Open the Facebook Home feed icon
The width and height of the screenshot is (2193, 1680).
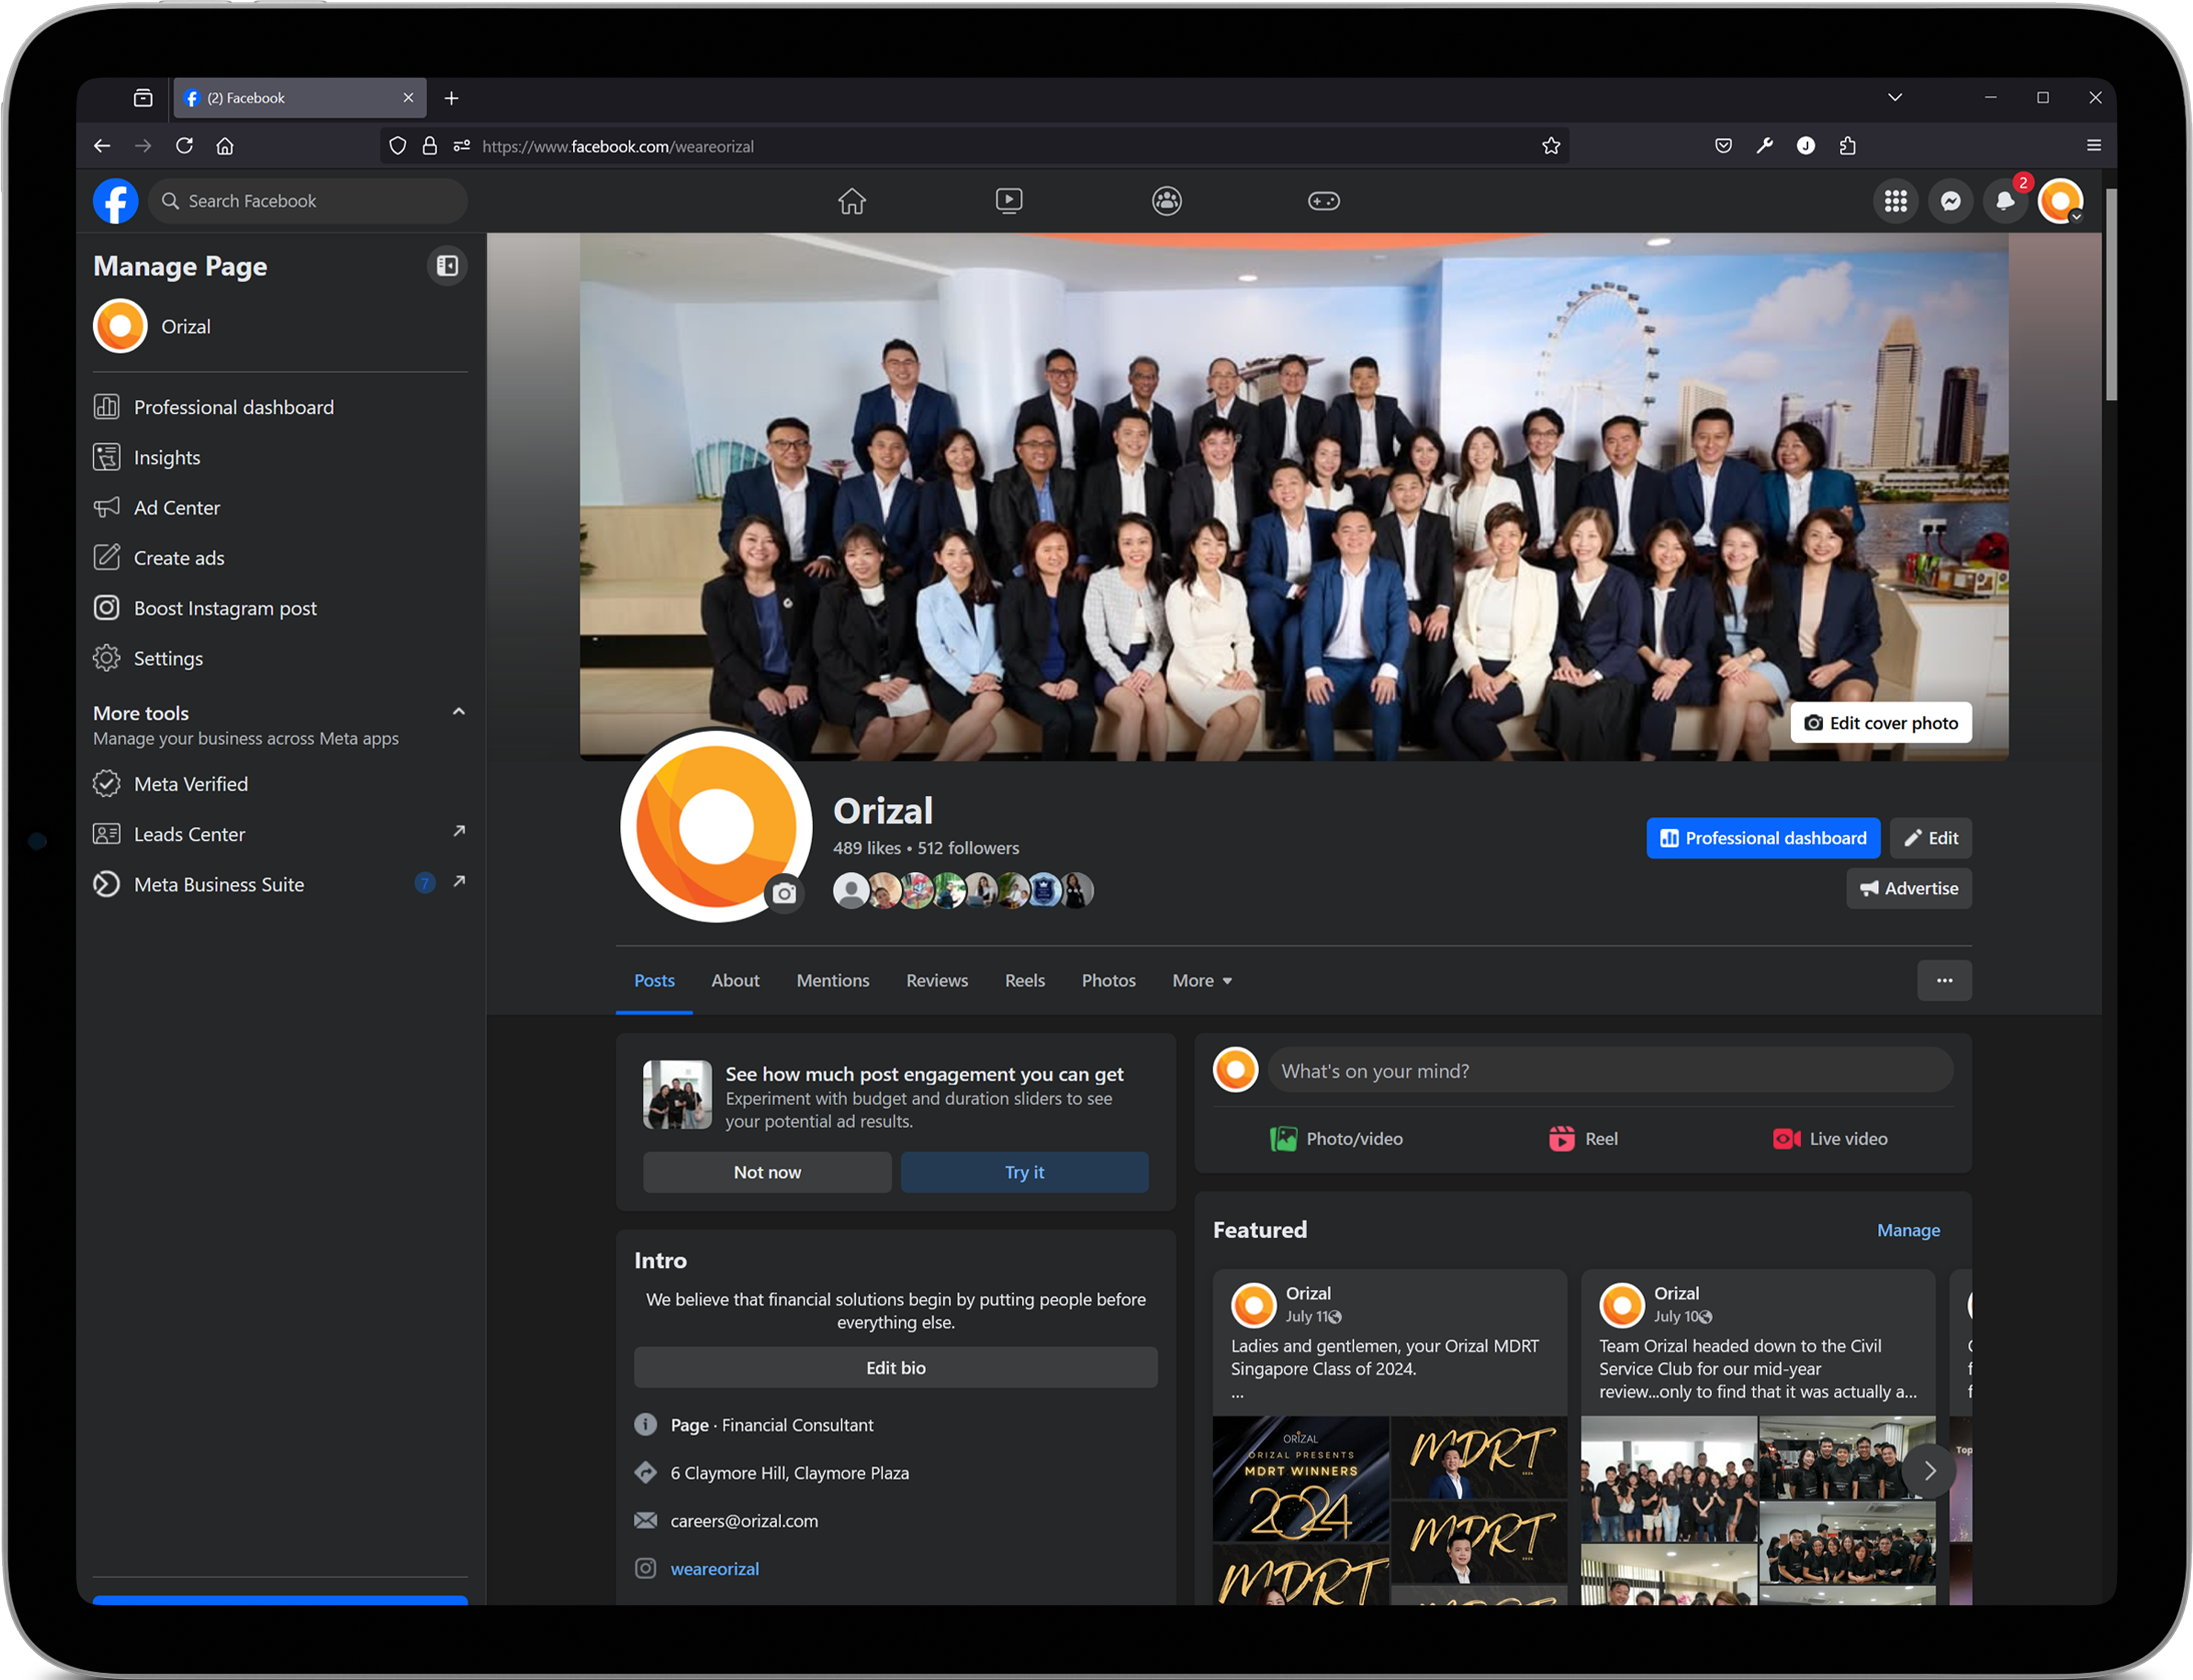tap(851, 201)
